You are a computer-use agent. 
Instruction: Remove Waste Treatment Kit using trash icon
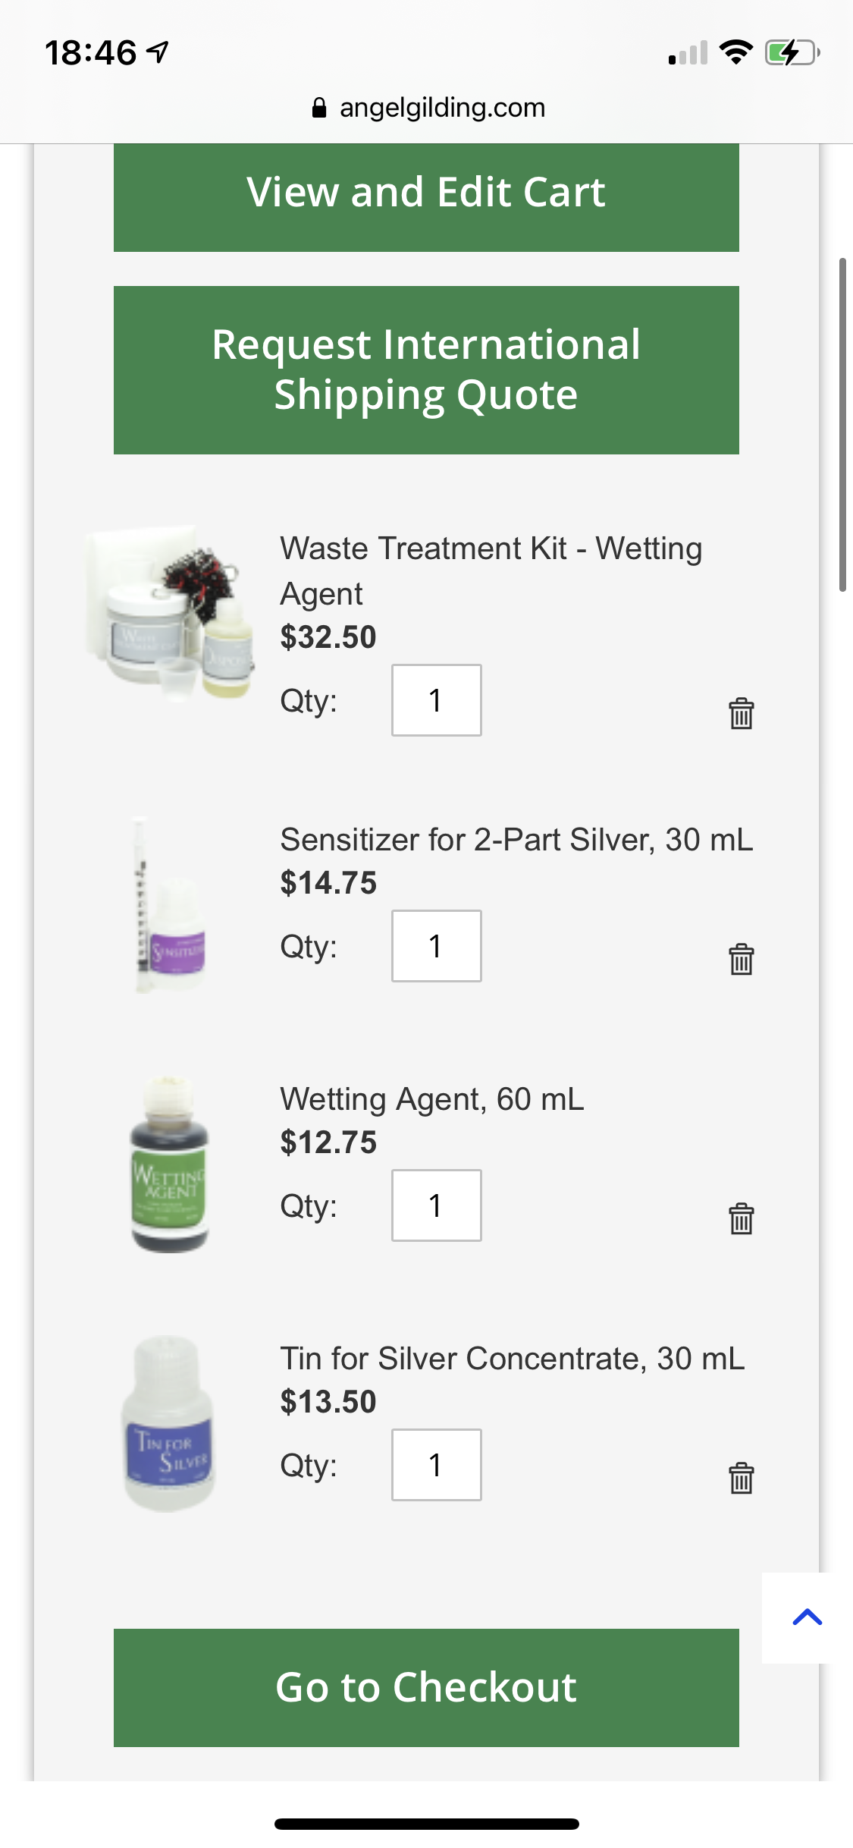pos(742,713)
